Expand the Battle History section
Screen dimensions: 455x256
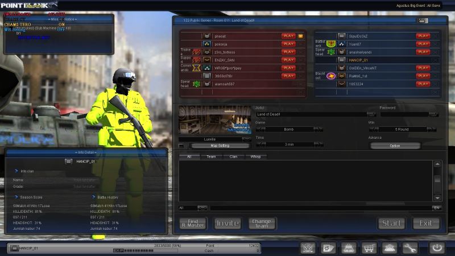pos(93,197)
